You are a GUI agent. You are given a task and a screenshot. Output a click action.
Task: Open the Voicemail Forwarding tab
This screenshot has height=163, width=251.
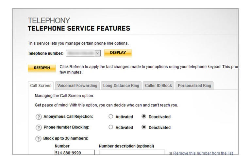(x=77, y=86)
